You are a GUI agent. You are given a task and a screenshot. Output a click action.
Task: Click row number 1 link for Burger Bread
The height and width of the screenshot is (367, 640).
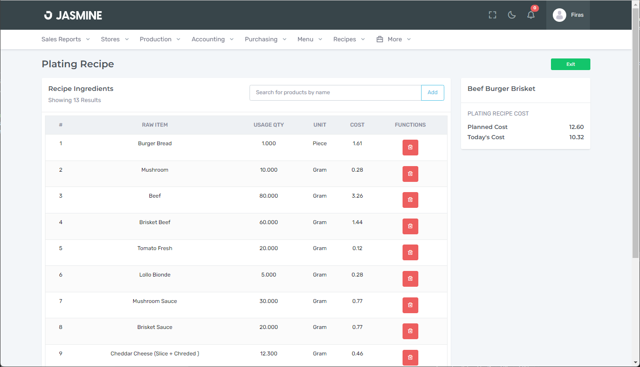[x=60, y=143]
